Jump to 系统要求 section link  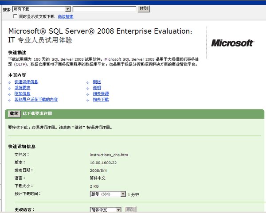point(23,88)
